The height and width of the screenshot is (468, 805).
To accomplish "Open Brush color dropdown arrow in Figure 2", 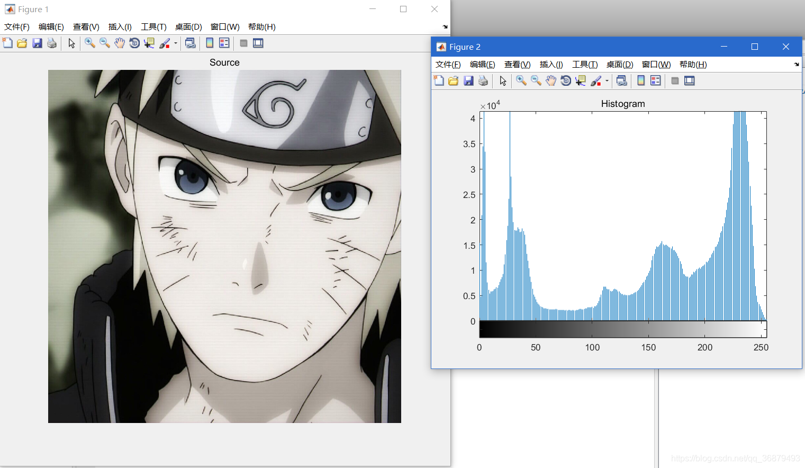I will coord(607,81).
